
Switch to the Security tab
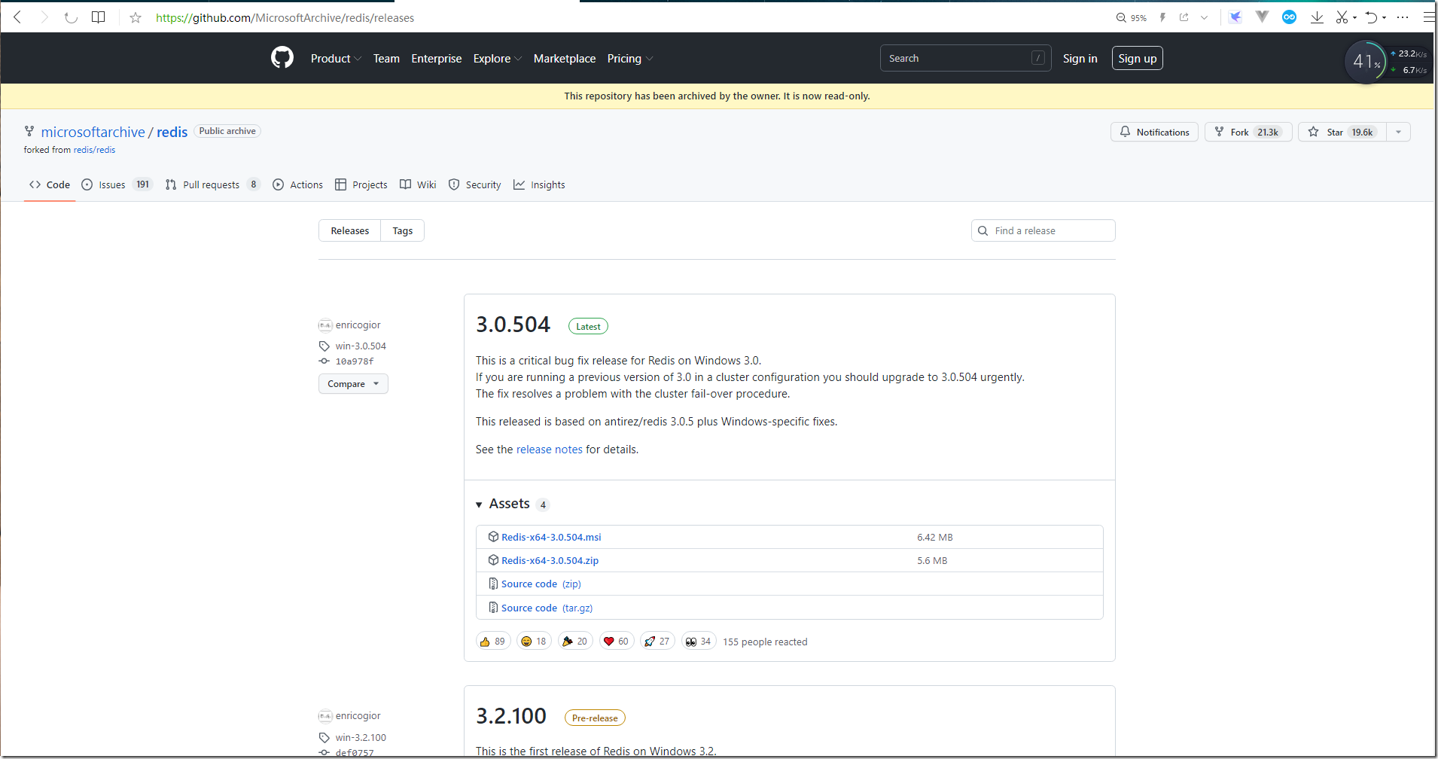coord(474,184)
